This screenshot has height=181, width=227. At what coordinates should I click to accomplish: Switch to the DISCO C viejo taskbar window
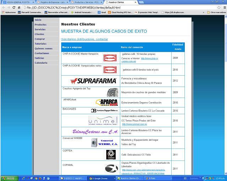(x=73, y=179)
